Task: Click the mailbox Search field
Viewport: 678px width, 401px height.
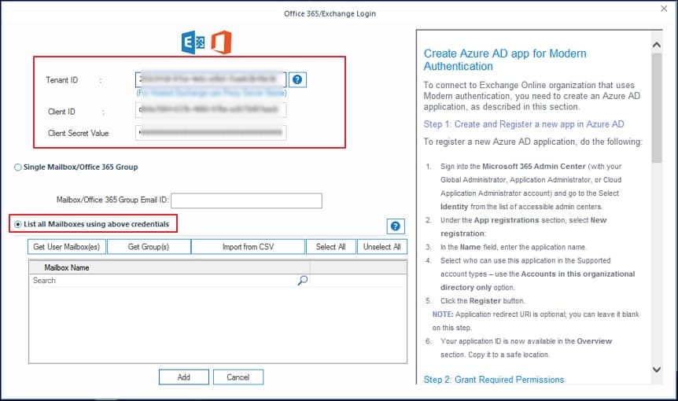Action: pyautogui.click(x=169, y=281)
